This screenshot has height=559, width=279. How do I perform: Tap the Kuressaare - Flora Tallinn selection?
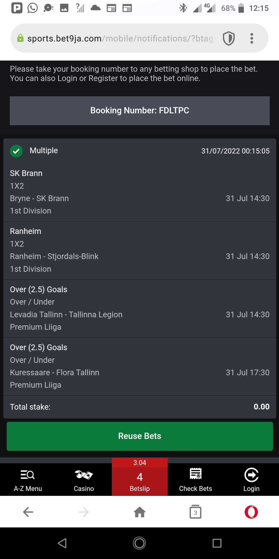[55, 372]
